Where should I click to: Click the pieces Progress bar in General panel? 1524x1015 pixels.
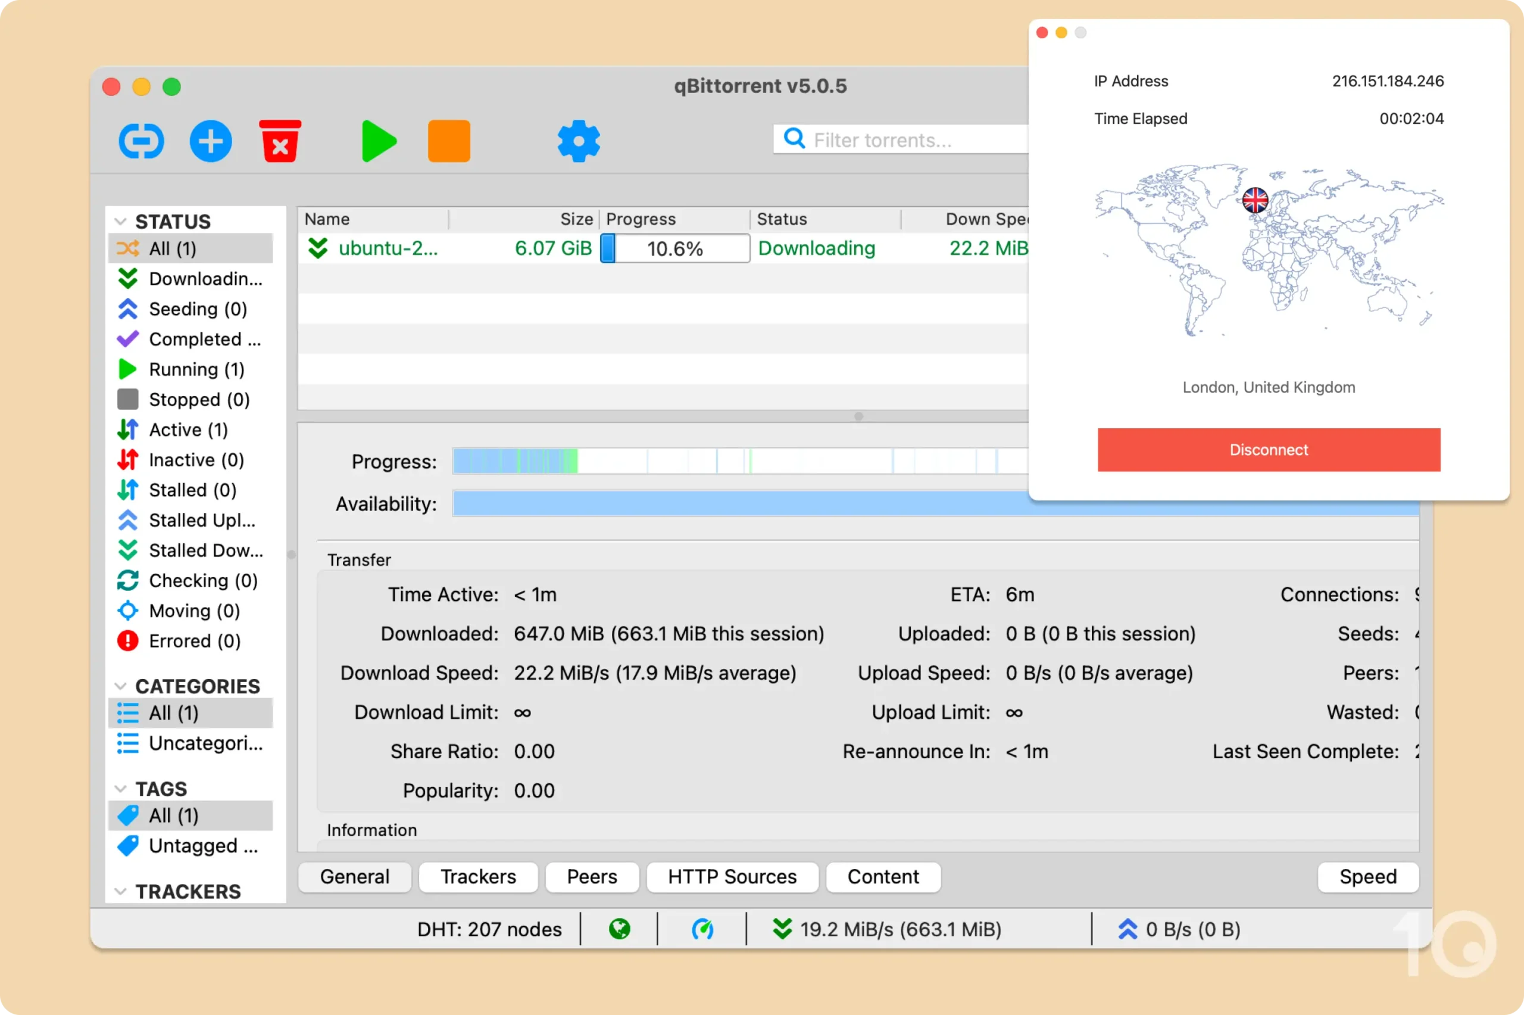(x=741, y=462)
